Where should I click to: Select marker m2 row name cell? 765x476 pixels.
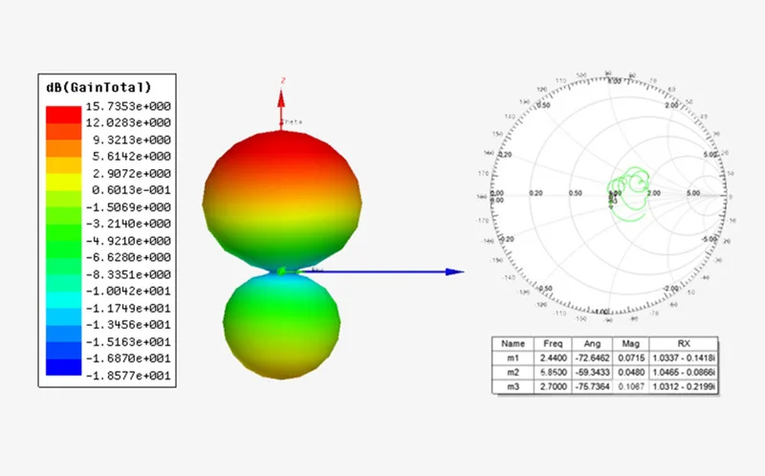tap(513, 373)
